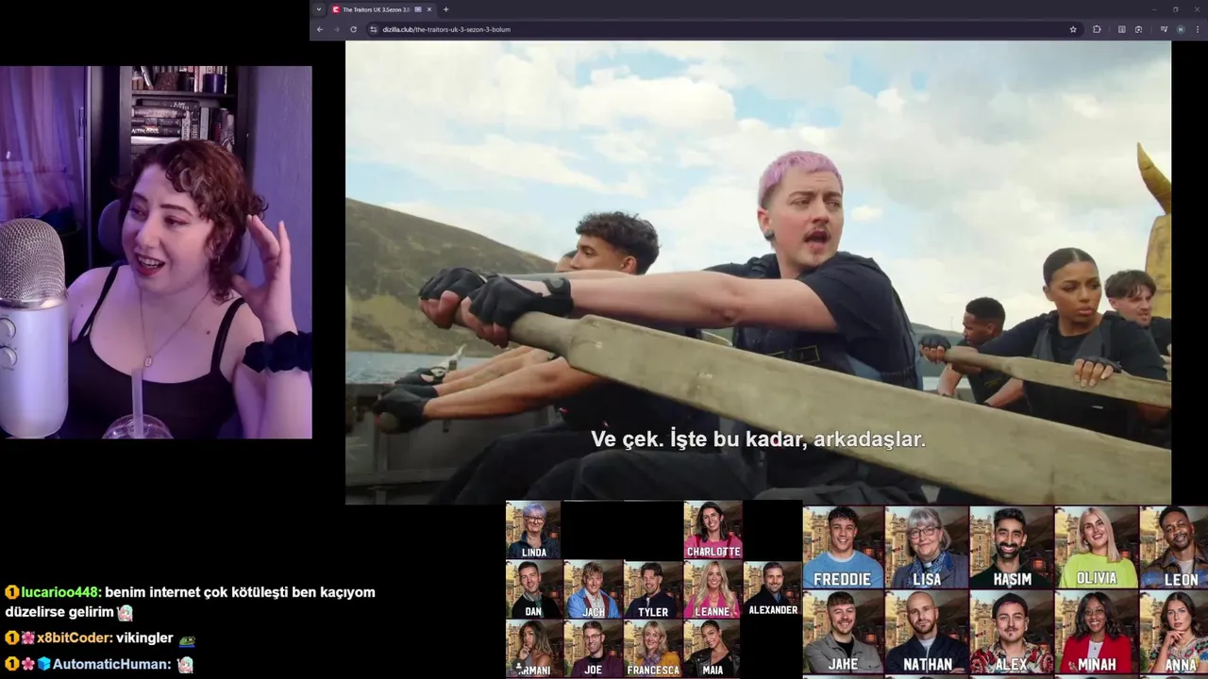Select the Linda contestant portrait
Screen dimensions: 1208x679
(533, 530)
